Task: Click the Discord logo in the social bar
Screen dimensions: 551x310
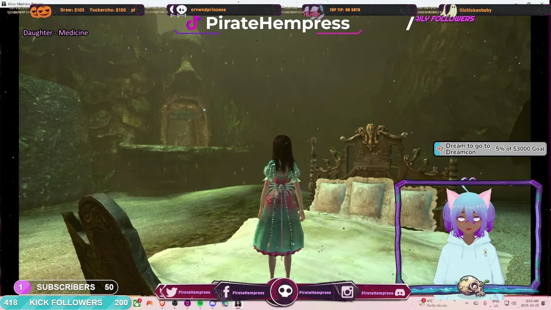Action: tap(400, 293)
